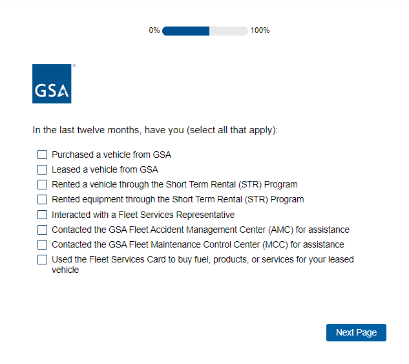
Task: Click the 100% progress label
Action: pos(260,31)
